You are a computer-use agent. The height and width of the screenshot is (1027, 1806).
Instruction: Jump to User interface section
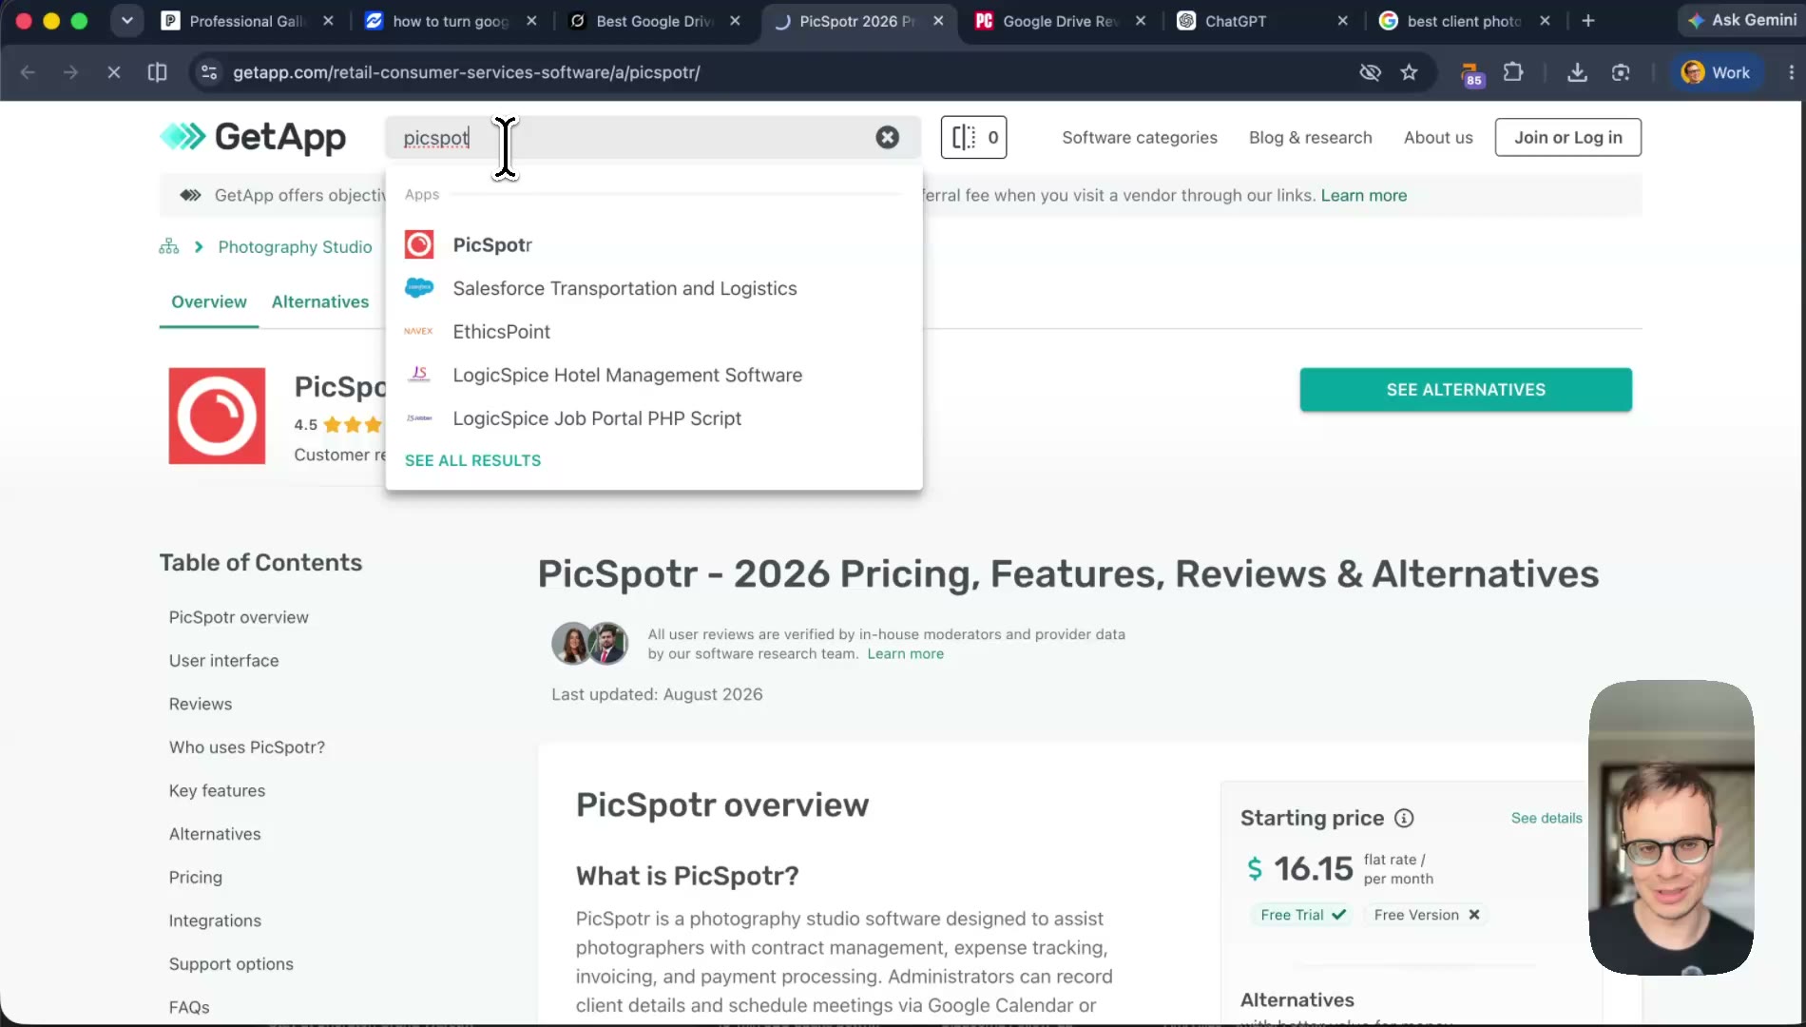tap(223, 661)
